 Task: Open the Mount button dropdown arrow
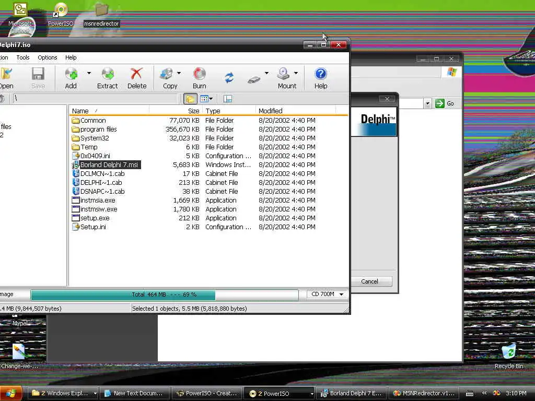296,73
